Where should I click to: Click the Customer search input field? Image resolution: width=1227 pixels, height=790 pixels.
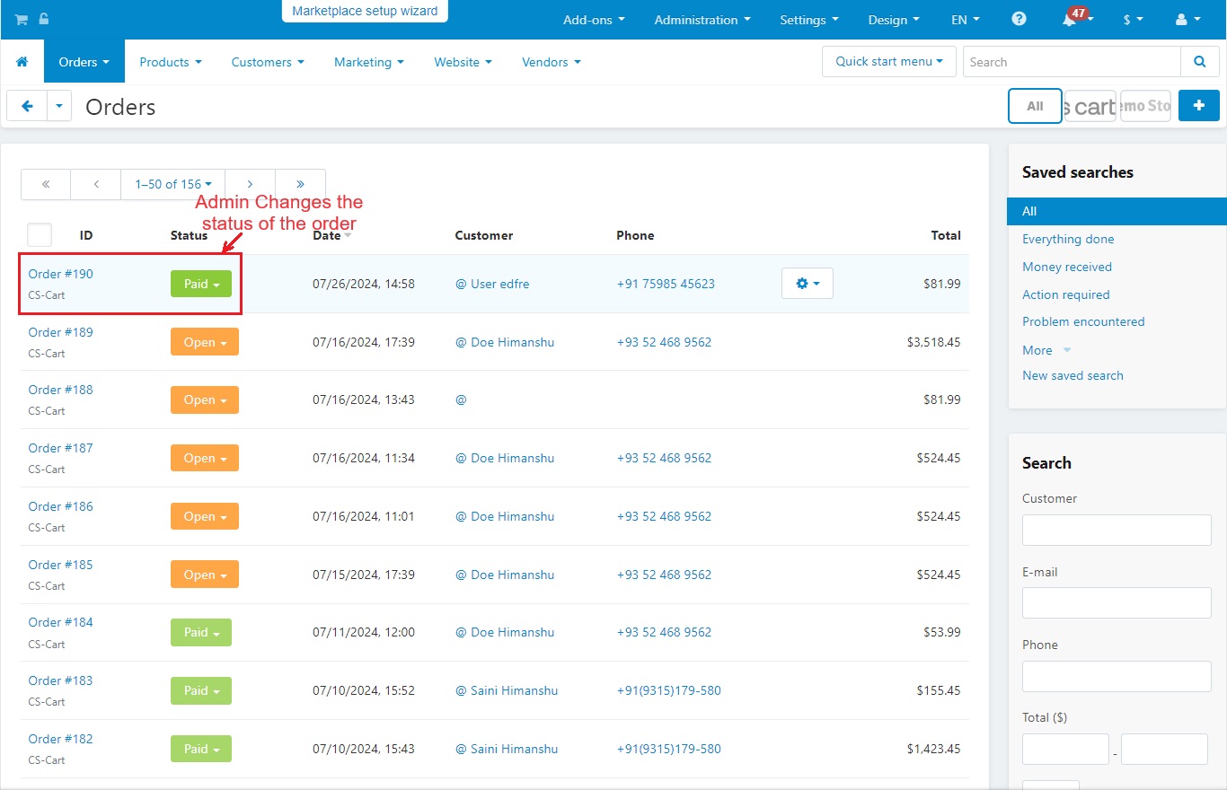coord(1117,531)
